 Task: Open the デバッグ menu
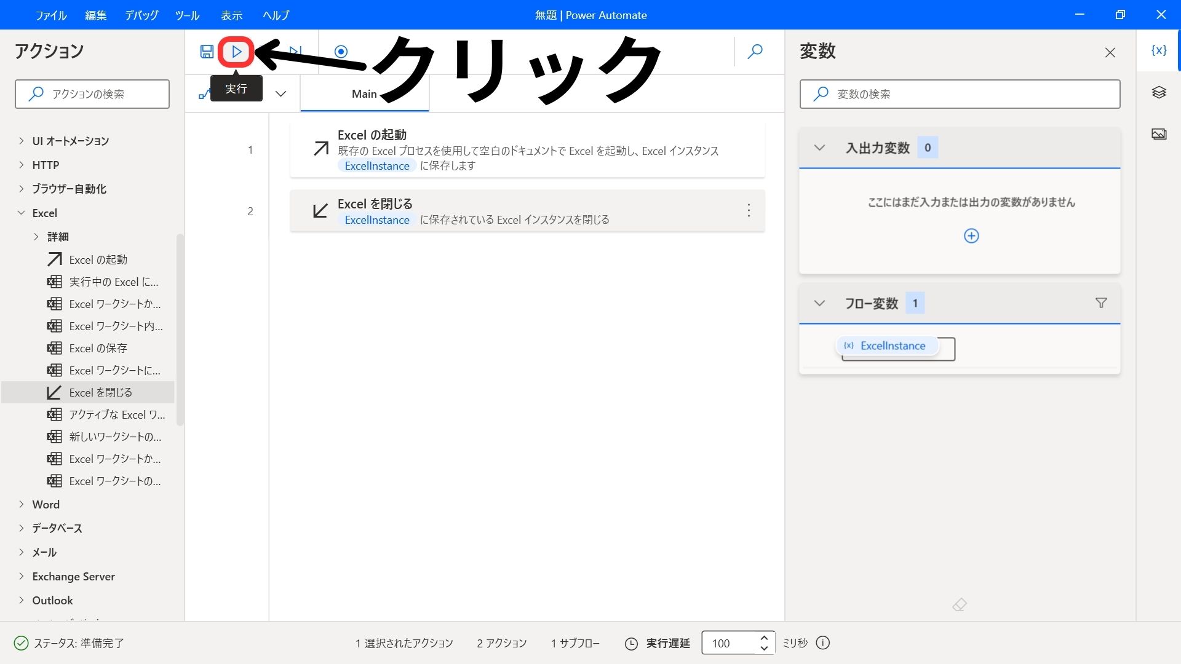pos(141,15)
